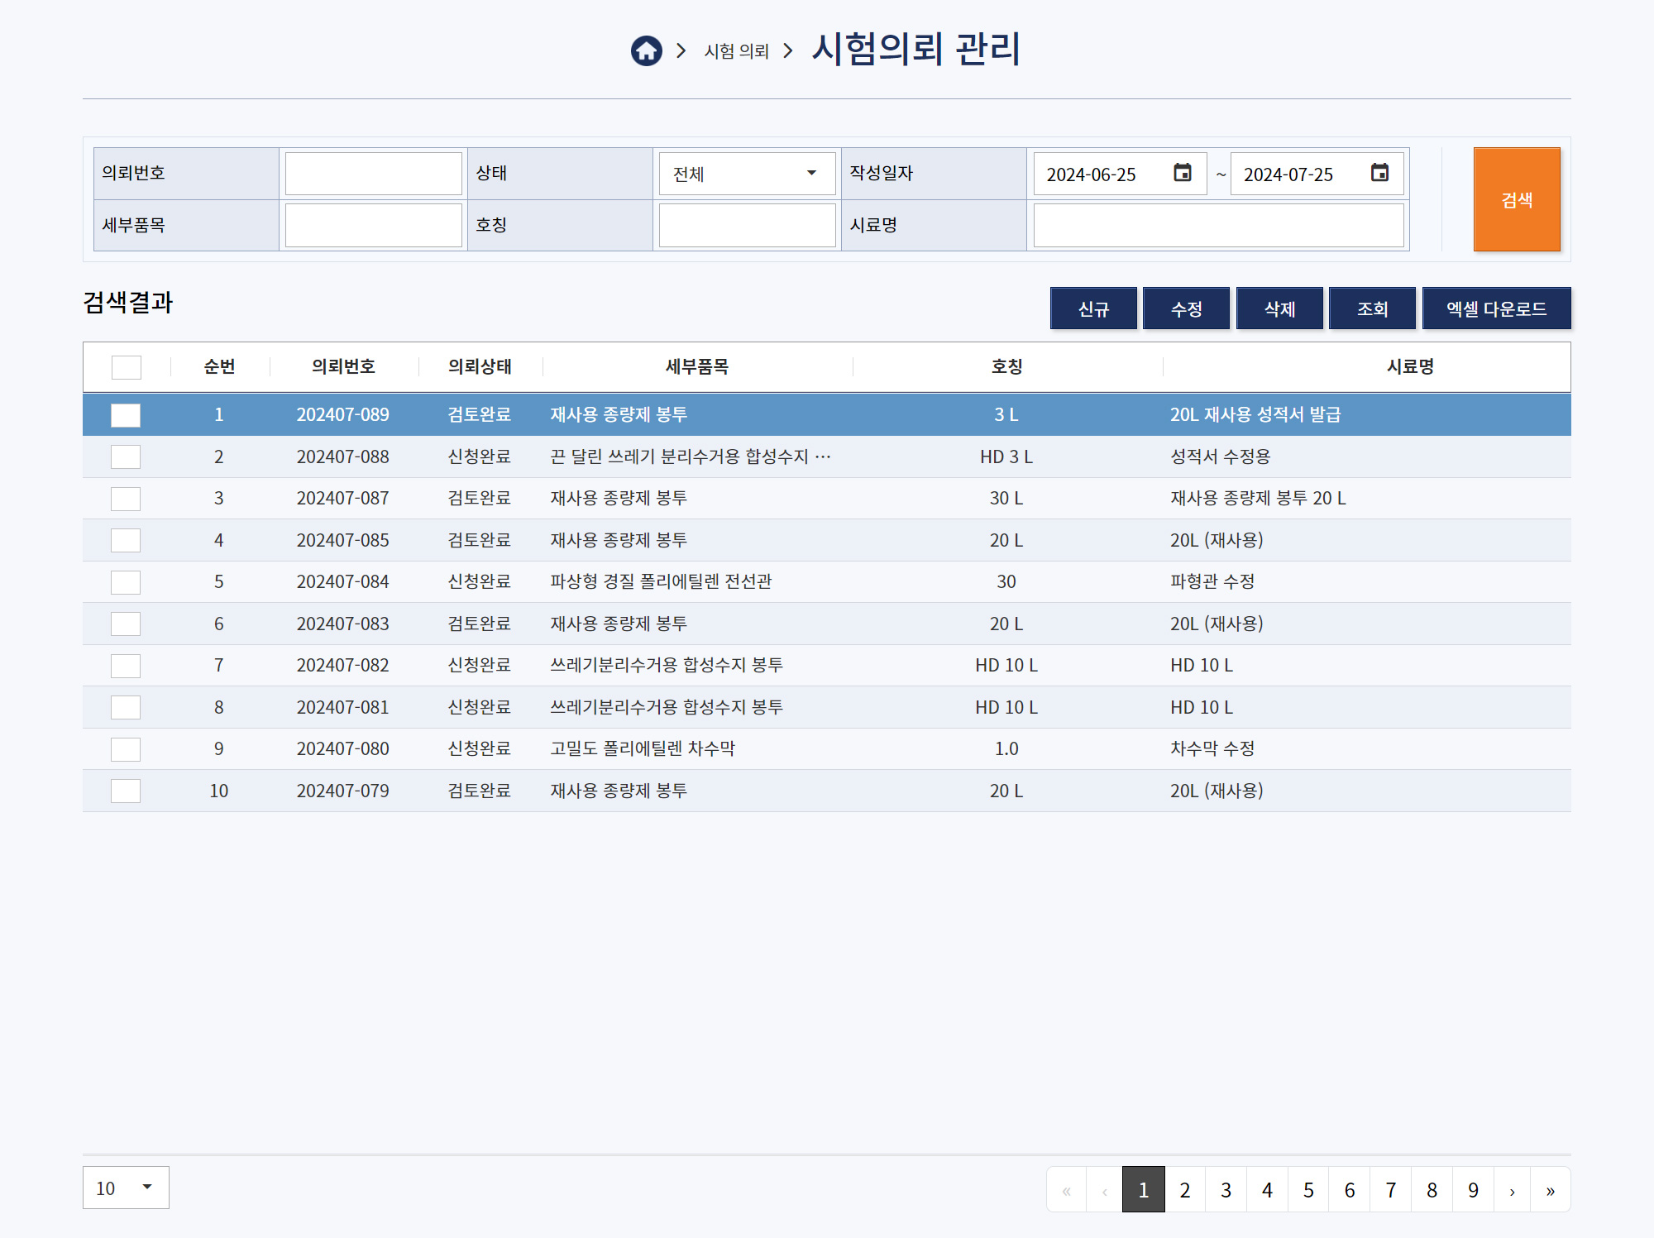Screen dimensions: 1654x1238
Task: Switch to page 5 in pagination
Action: (x=1308, y=1190)
